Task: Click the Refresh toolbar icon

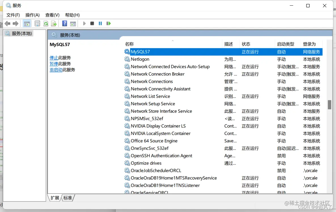Action: pos(46,23)
